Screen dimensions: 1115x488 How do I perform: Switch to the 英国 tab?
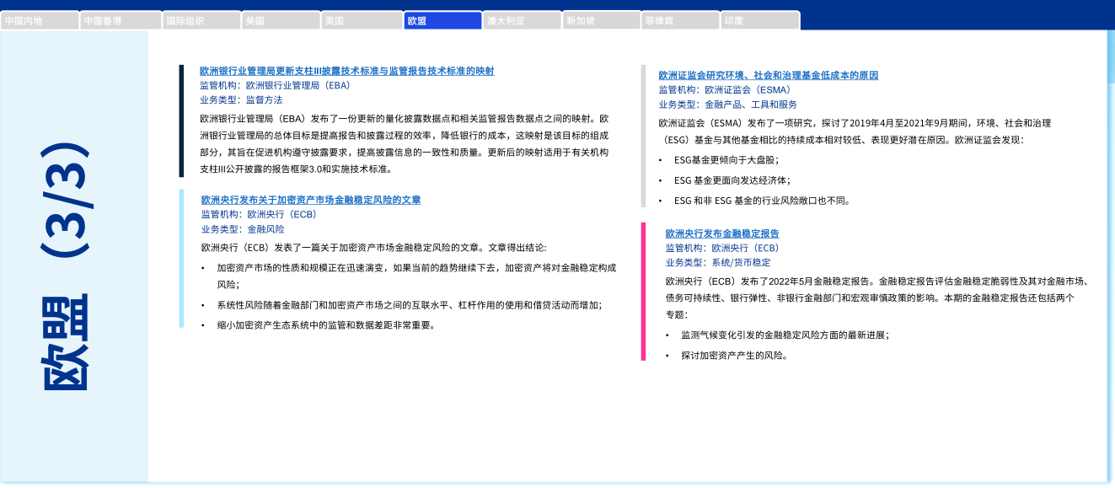361,21
